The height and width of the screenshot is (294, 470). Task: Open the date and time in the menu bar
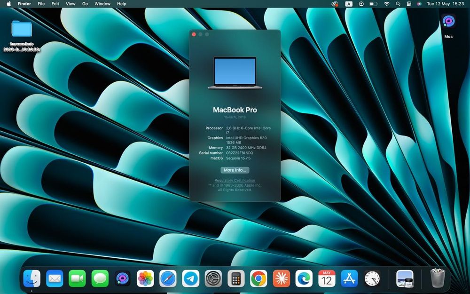pyautogui.click(x=446, y=4)
